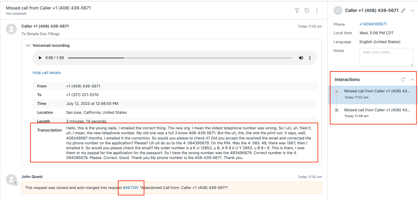Open merged request #467281 link
The image size is (418, 200).
[131, 188]
